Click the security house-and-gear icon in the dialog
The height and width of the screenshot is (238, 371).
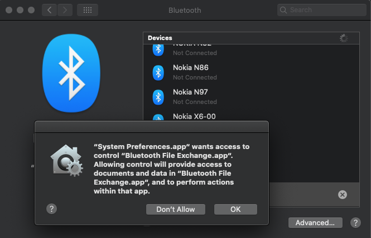67,160
